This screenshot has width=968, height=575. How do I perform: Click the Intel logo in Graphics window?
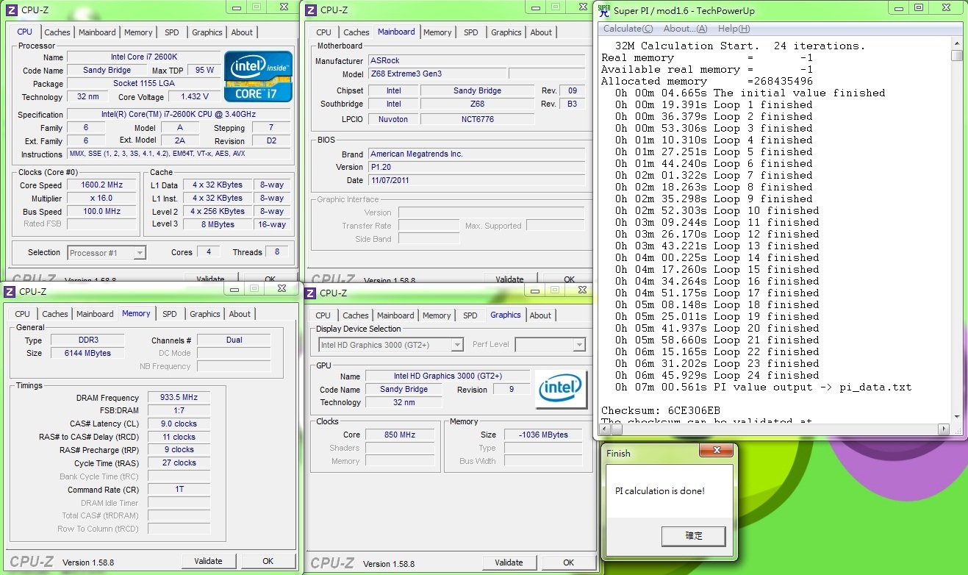coord(562,390)
